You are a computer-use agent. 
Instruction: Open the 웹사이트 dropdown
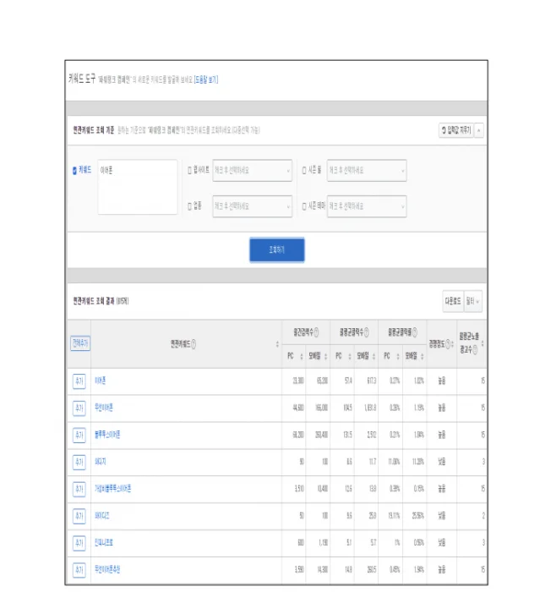(x=252, y=170)
